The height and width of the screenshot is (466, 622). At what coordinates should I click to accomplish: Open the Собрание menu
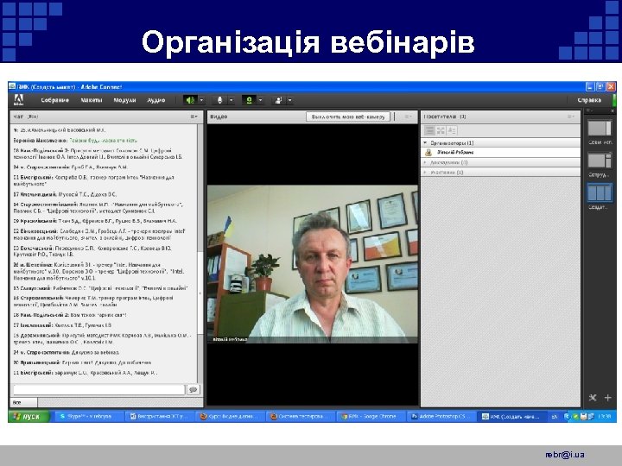[54, 100]
